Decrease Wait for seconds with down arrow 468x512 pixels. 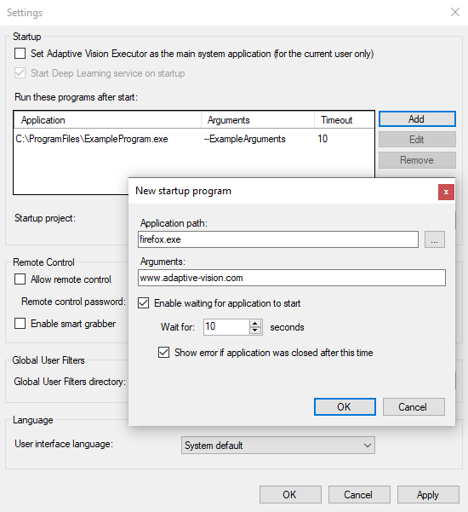[x=255, y=331]
